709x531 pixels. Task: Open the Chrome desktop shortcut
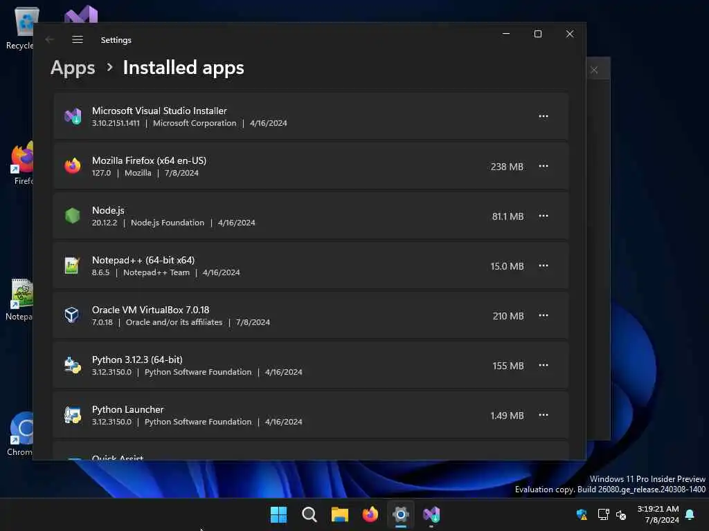pos(21,434)
